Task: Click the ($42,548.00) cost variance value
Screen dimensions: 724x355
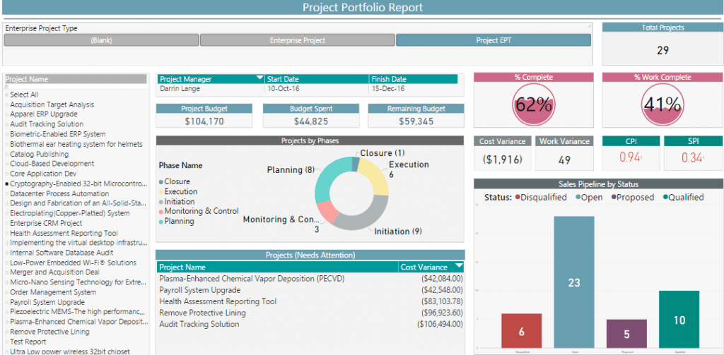Action: [442, 291]
